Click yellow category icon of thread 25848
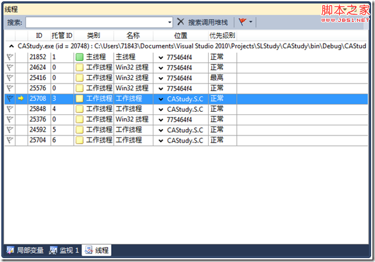The image size is (375, 262). (80, 109)
